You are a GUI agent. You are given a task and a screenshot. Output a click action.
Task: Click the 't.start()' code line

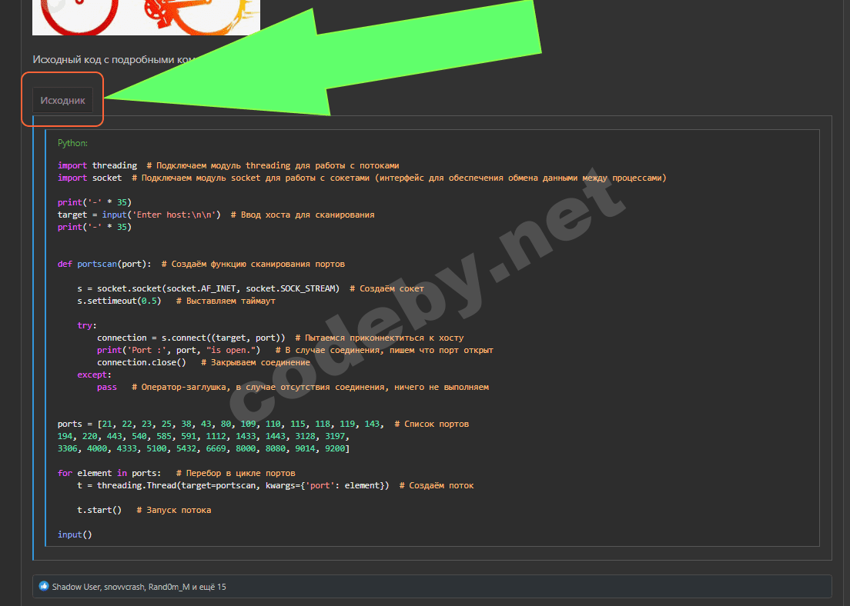tap(144, 510)
